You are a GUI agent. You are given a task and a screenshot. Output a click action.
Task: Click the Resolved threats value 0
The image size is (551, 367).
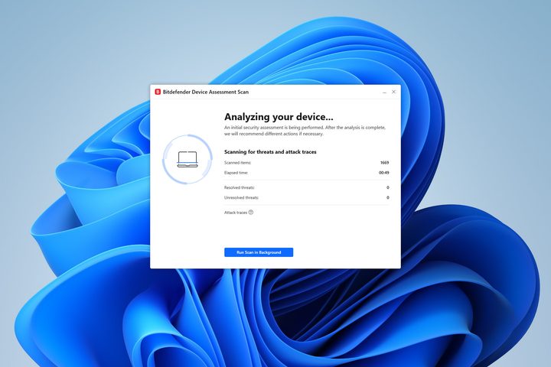click(x=387, y=187)
